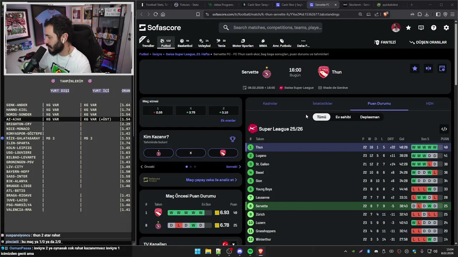Open the FANTEZİ section

pos(385,42)
